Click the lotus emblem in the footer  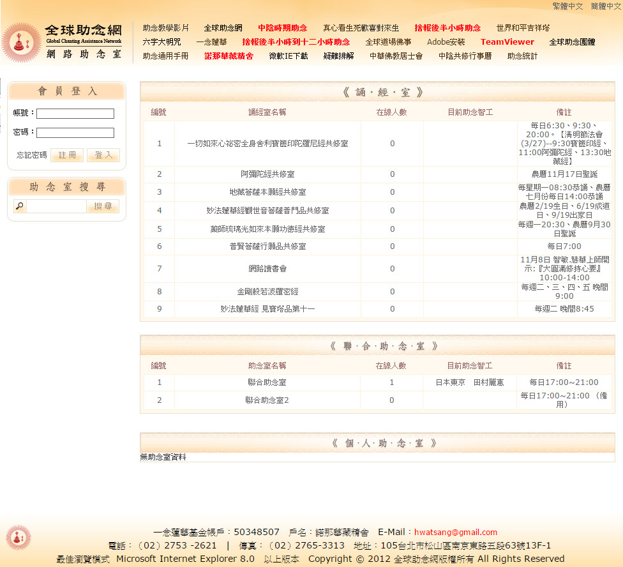point(18,538)
